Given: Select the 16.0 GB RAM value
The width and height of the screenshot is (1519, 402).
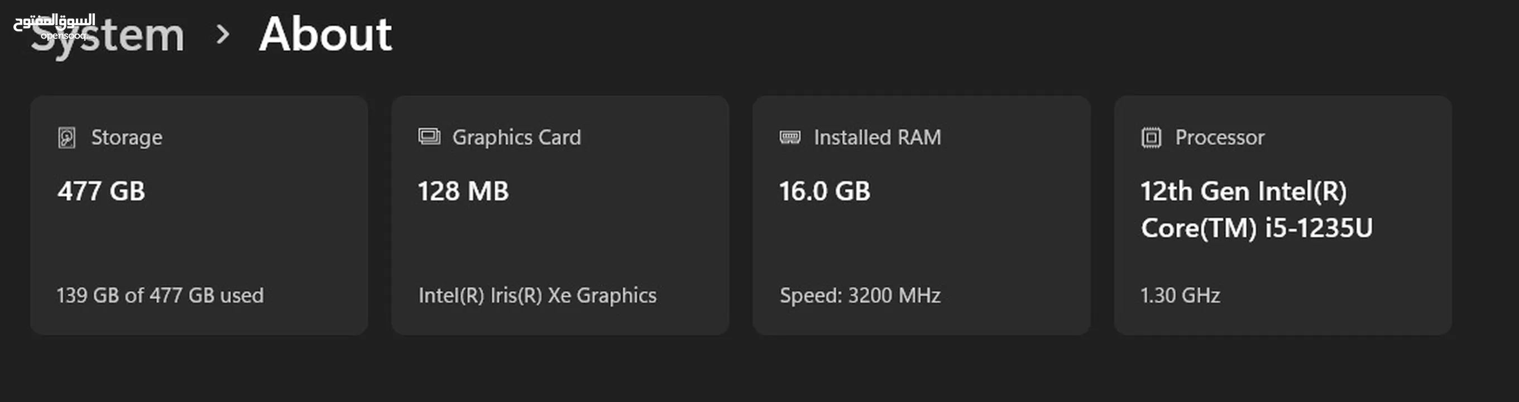Looking at the screenshot, I should point(825,192).
